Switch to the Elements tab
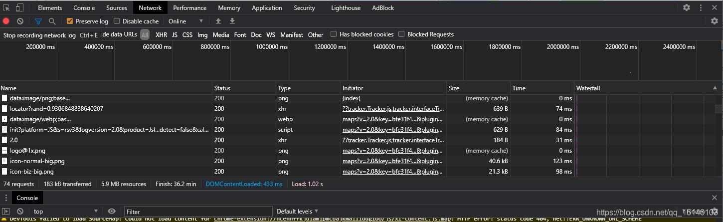This screenshot has height=222, width=723. 50,7
